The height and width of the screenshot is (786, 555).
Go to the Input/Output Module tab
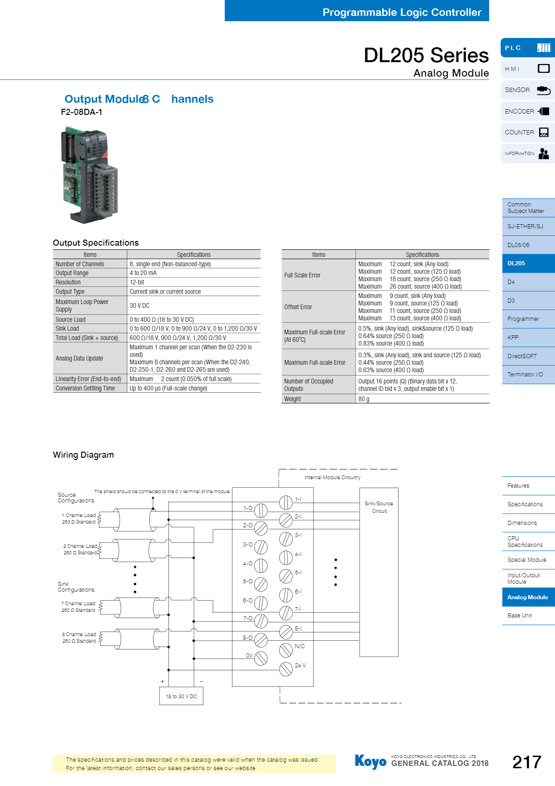528,579
